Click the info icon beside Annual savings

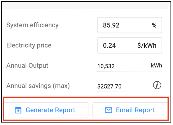pos(157,85)
